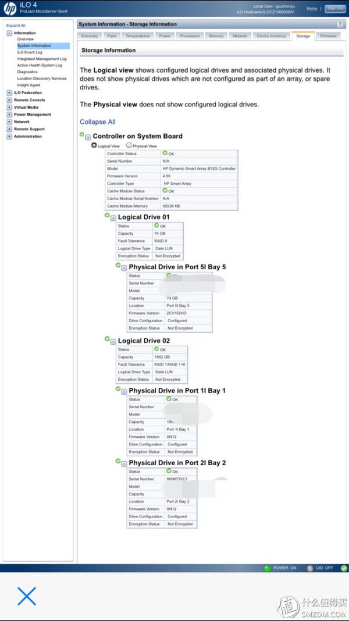The height and width of the screenshot is (621, 349).
Task: Expand the Remote Console tree node
Action: 9,100
